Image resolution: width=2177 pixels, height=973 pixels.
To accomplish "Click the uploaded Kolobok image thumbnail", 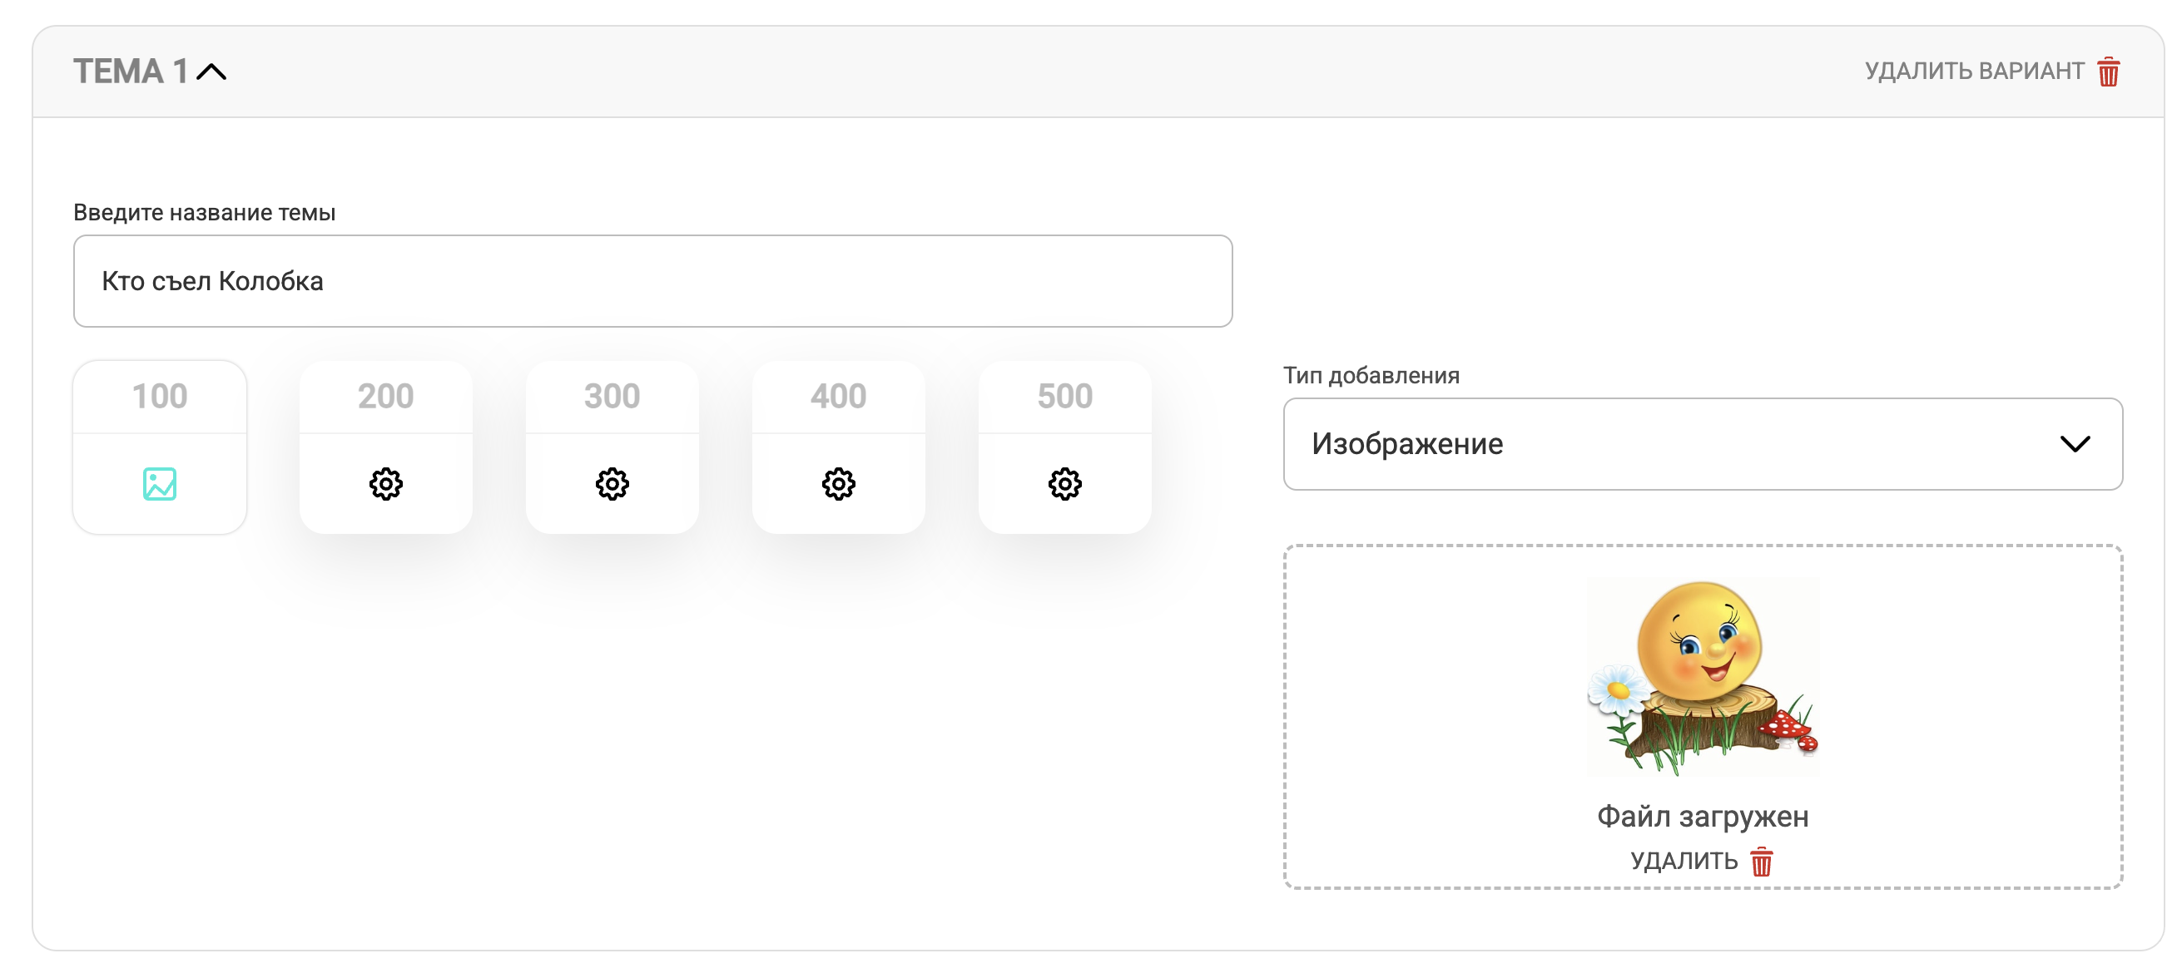I will [1703, 678].
